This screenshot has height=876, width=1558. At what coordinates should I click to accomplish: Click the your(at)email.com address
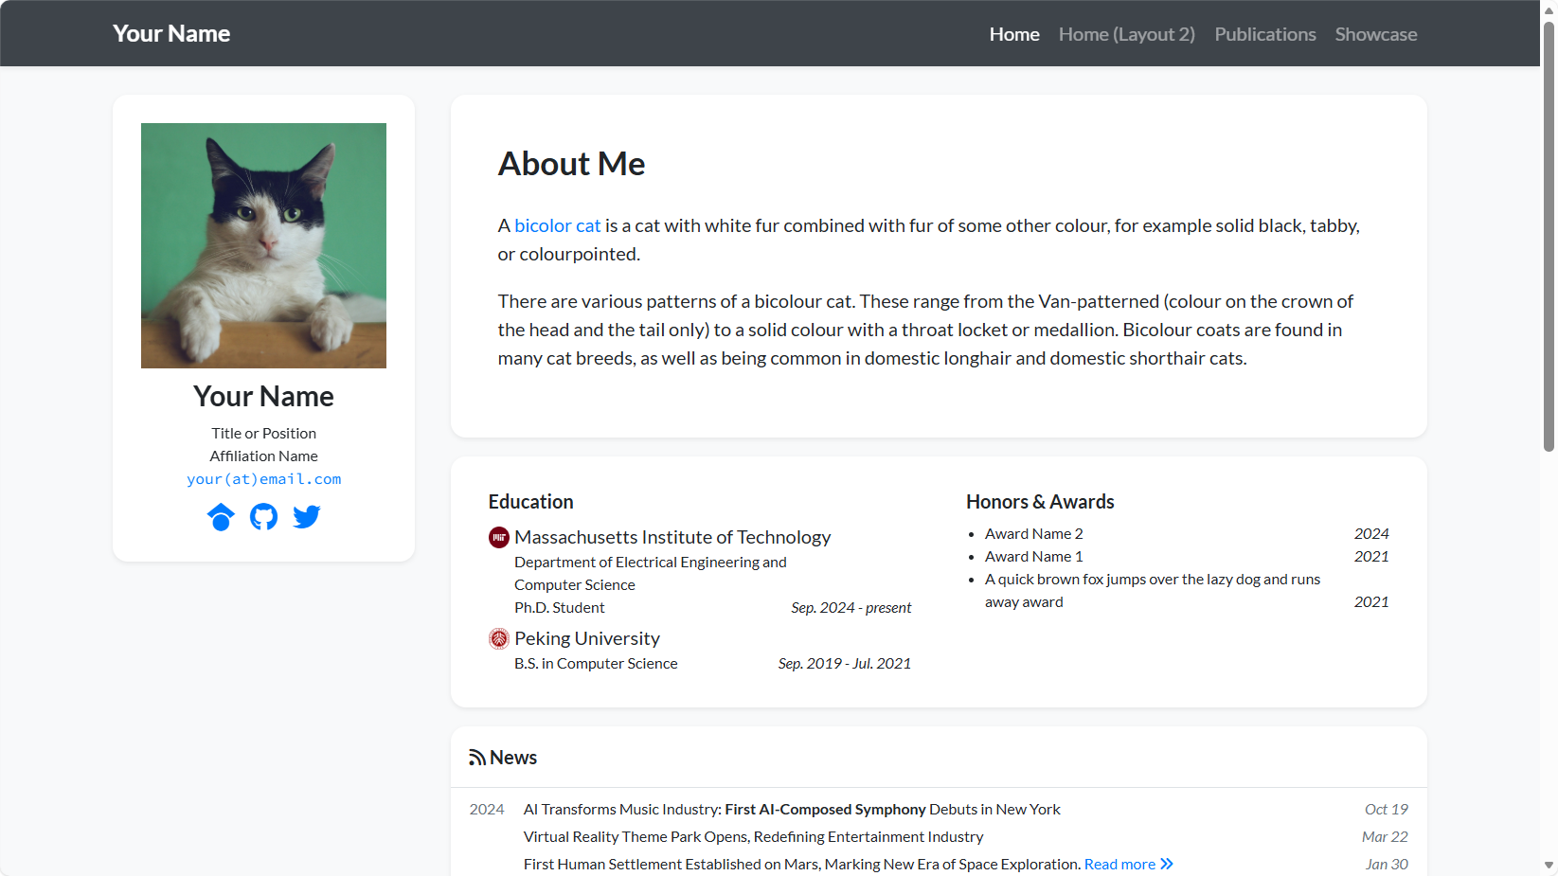pyautogui.click(x=263, y=479)
